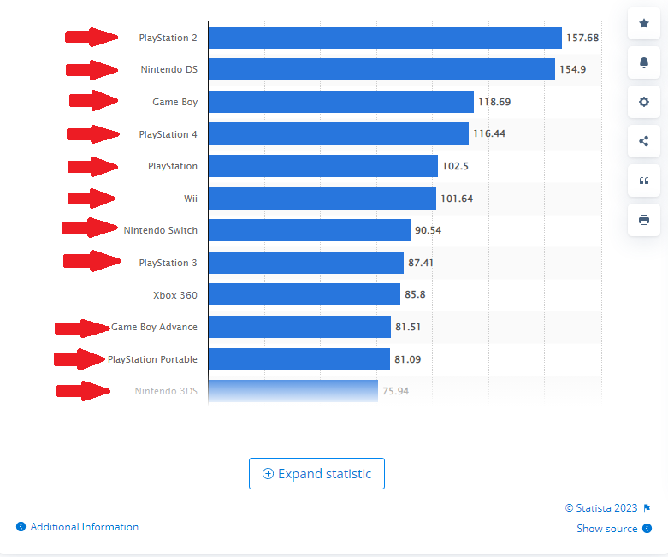The image size is (668, 557).
Task: Open chart settings gear icon
Action: click(643, 102)
